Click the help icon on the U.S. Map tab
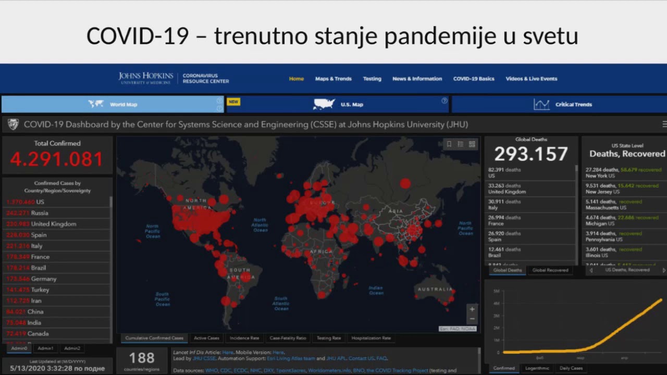 tap(444, 101)
